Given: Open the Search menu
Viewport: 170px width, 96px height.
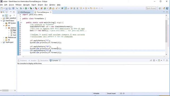Looking at the screenshot, I should (x=34, y=5).
